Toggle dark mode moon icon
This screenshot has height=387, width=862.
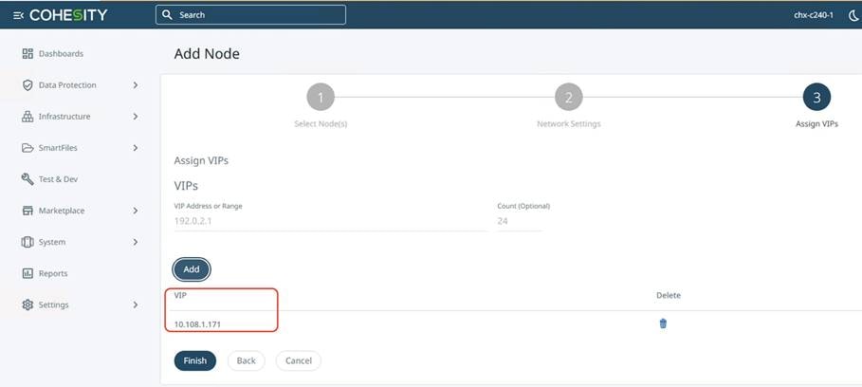point(853,15)
